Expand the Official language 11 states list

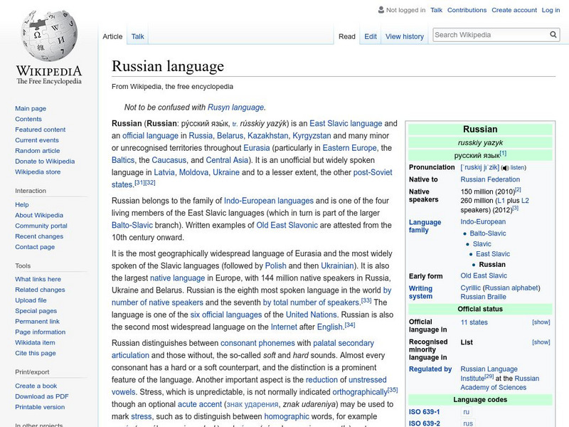[x=541, y=322]
